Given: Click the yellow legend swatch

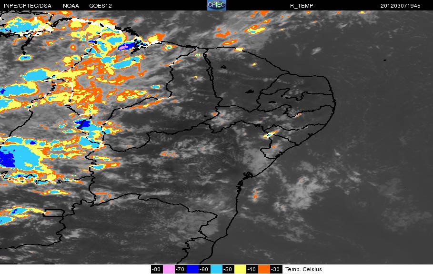Looking at the screenshot, I should click(x=240, y=269).
